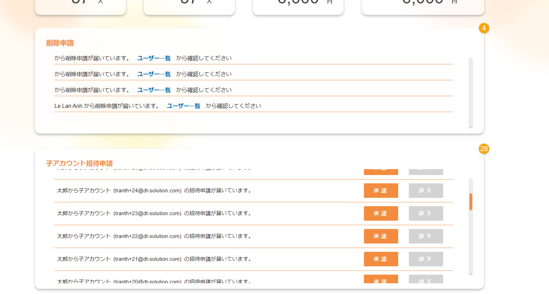Reject (却下) the tranth+24 invitation request
The image size is (549, 294).
pos(426,191)
